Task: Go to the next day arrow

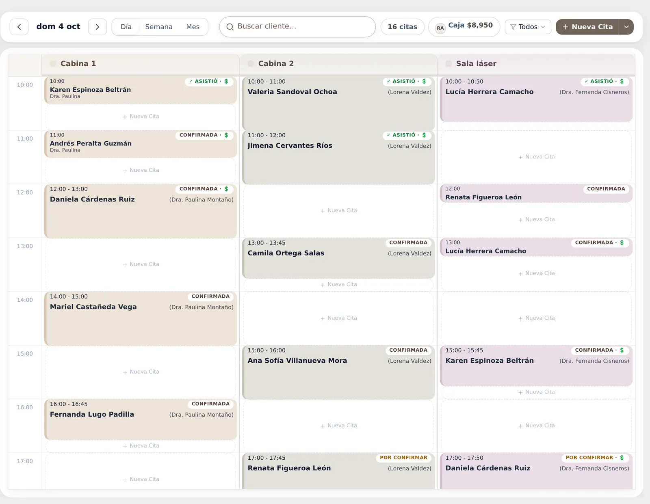Action: point(97,27)
